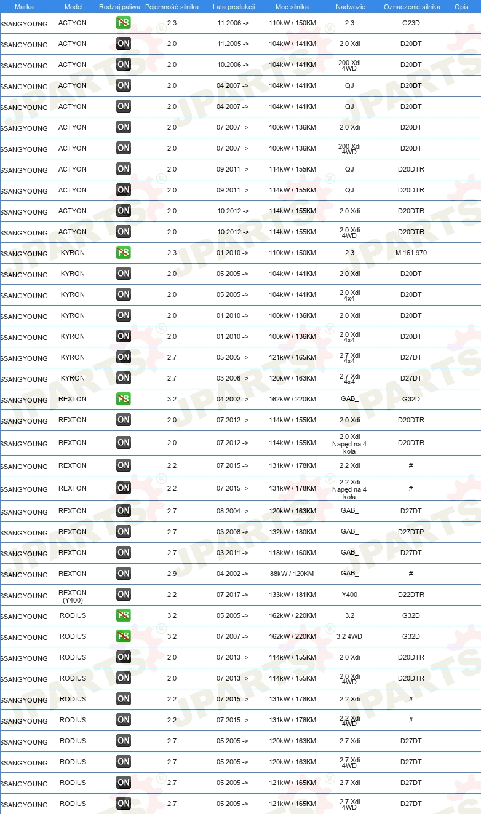Click ON icon for RODIUS 07.2015 2.2 Xdi 4WD

pyautogui.click(x=124, y=720)
